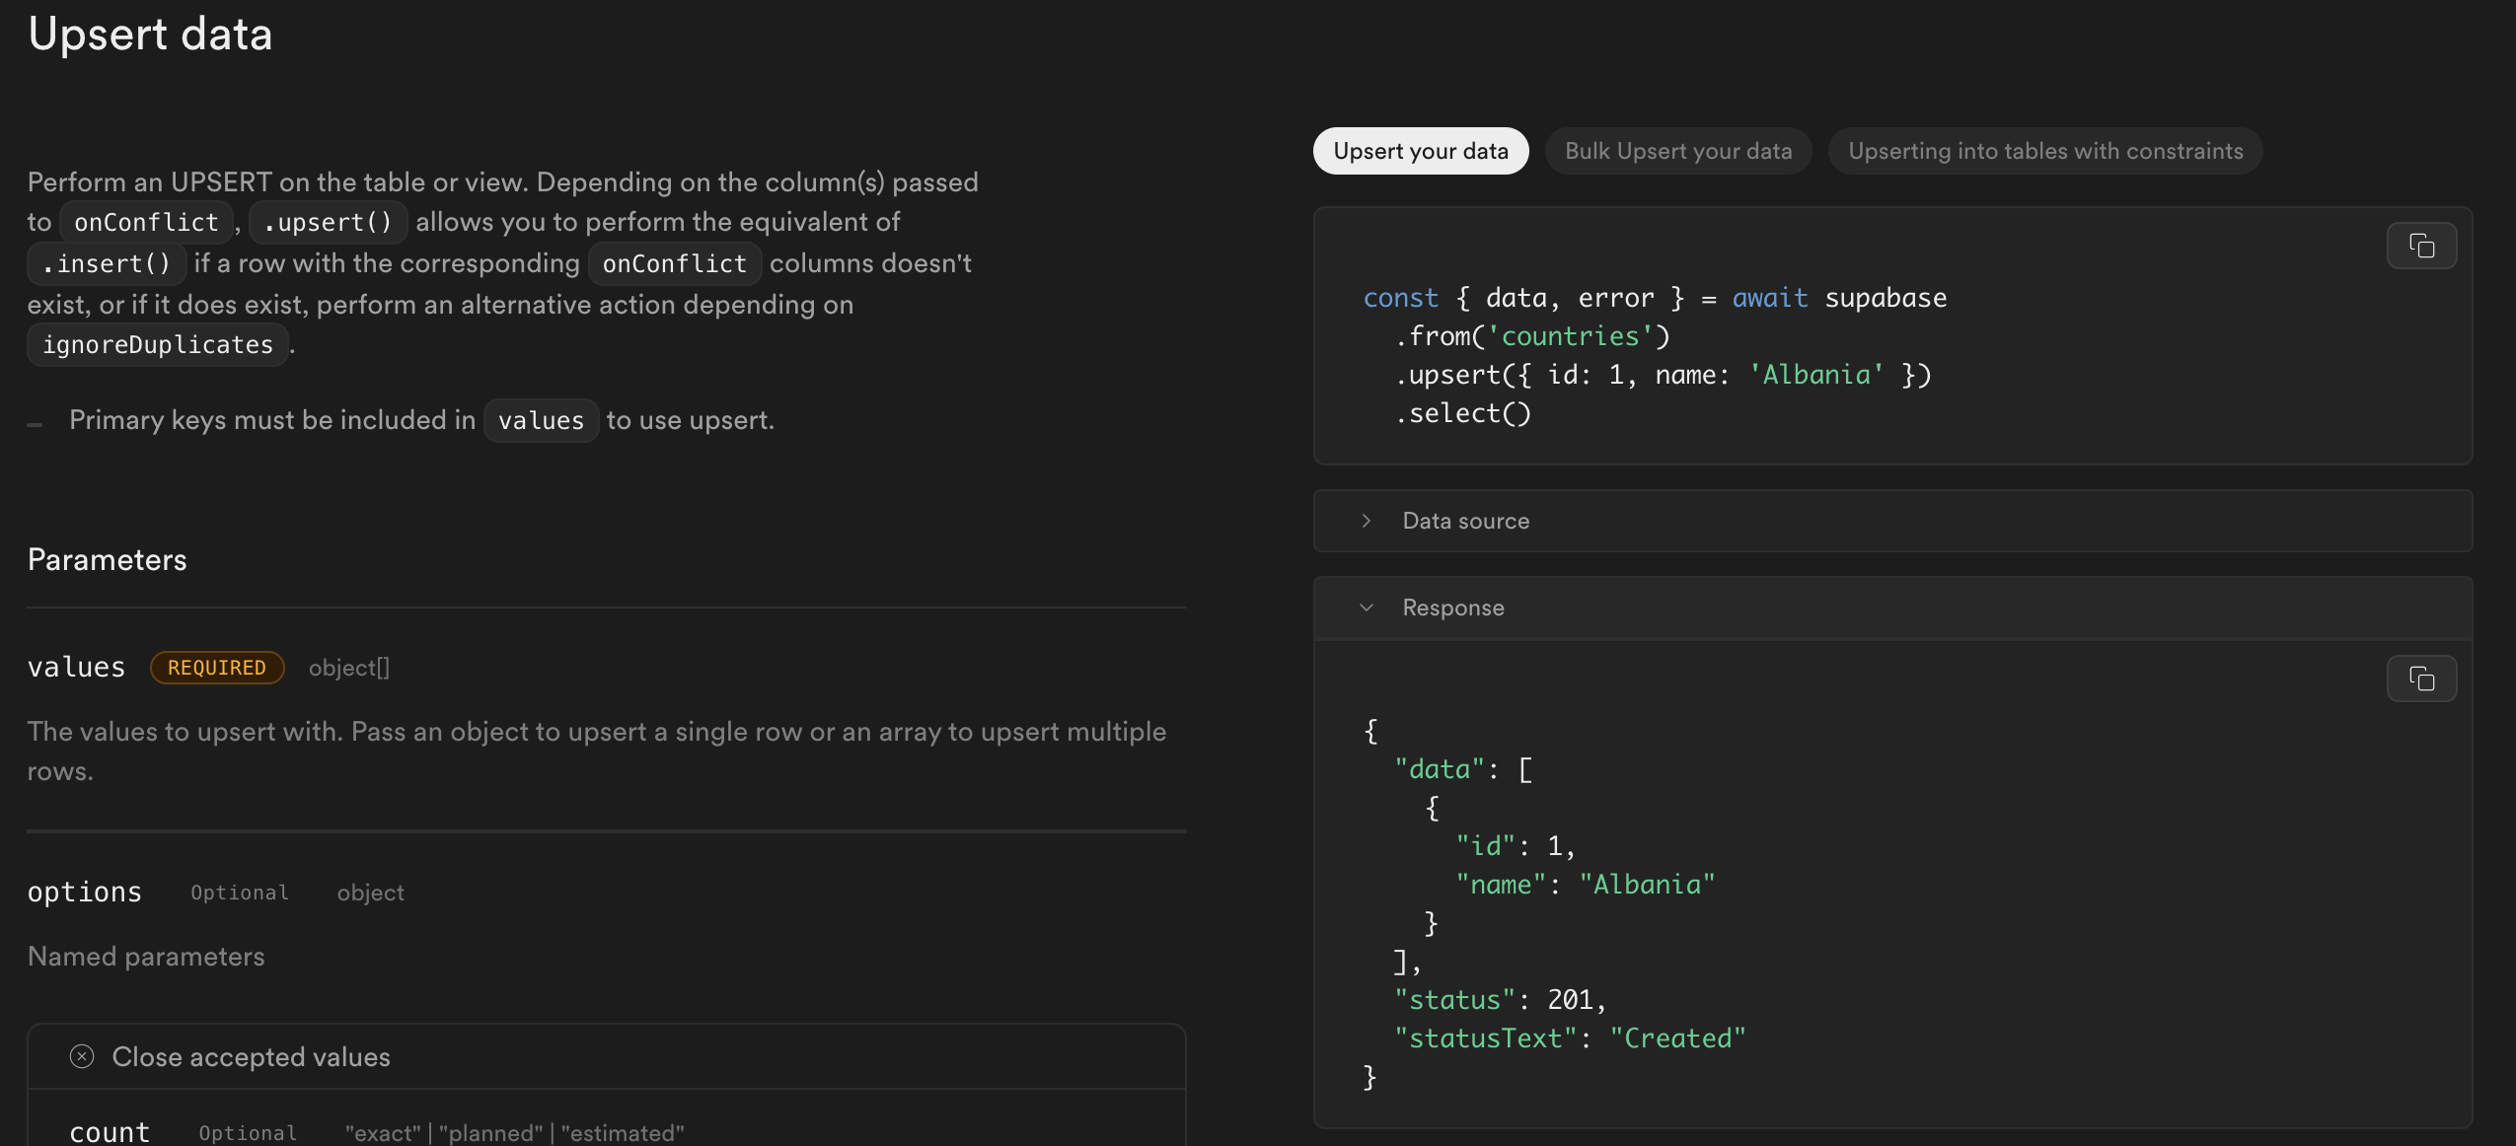Select the Upsert your data tab

[x=1420, y=151]
